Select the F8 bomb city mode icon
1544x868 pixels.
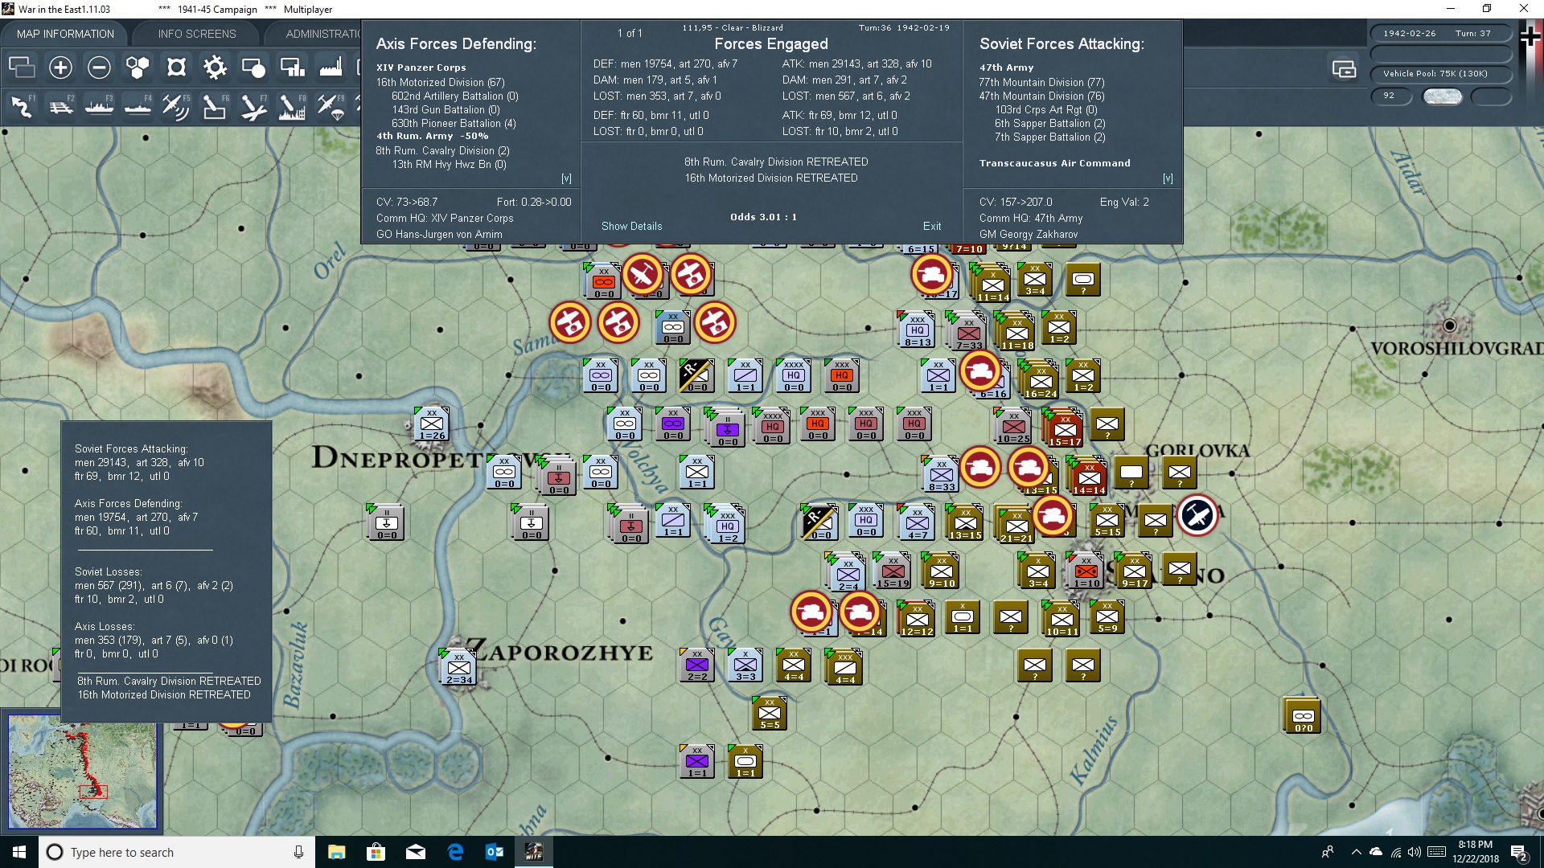(292, 107)
